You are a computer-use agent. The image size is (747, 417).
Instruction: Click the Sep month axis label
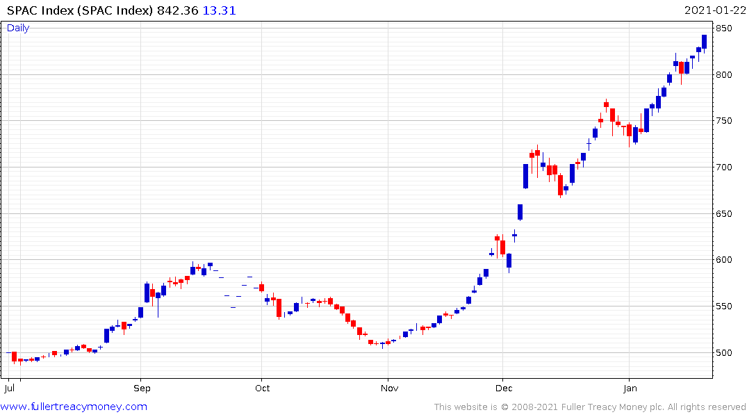click(x=142, y=388)
